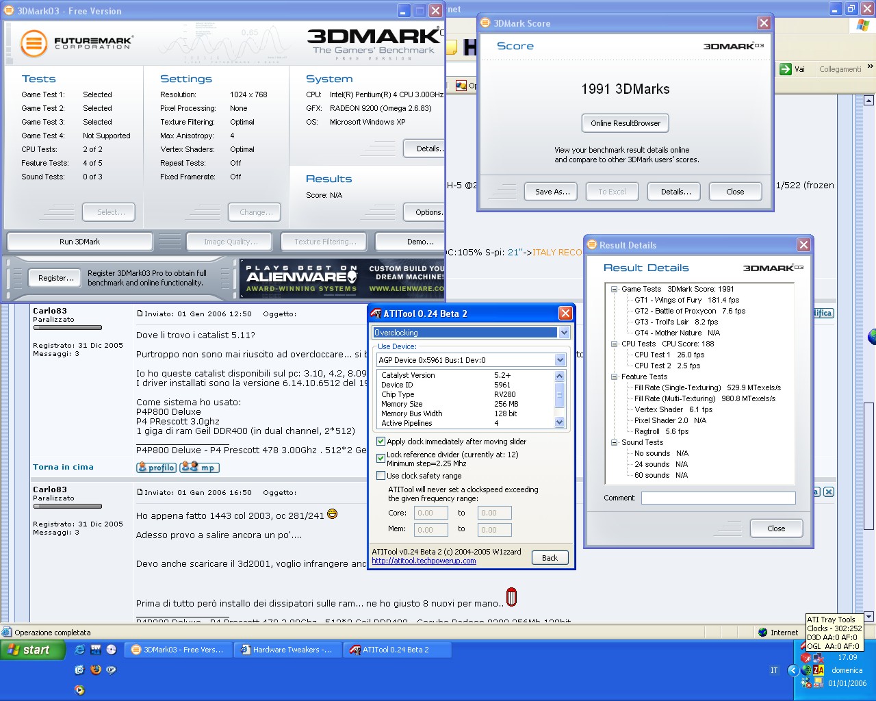Open Online ResultBrowser

(x=626, y=123)
